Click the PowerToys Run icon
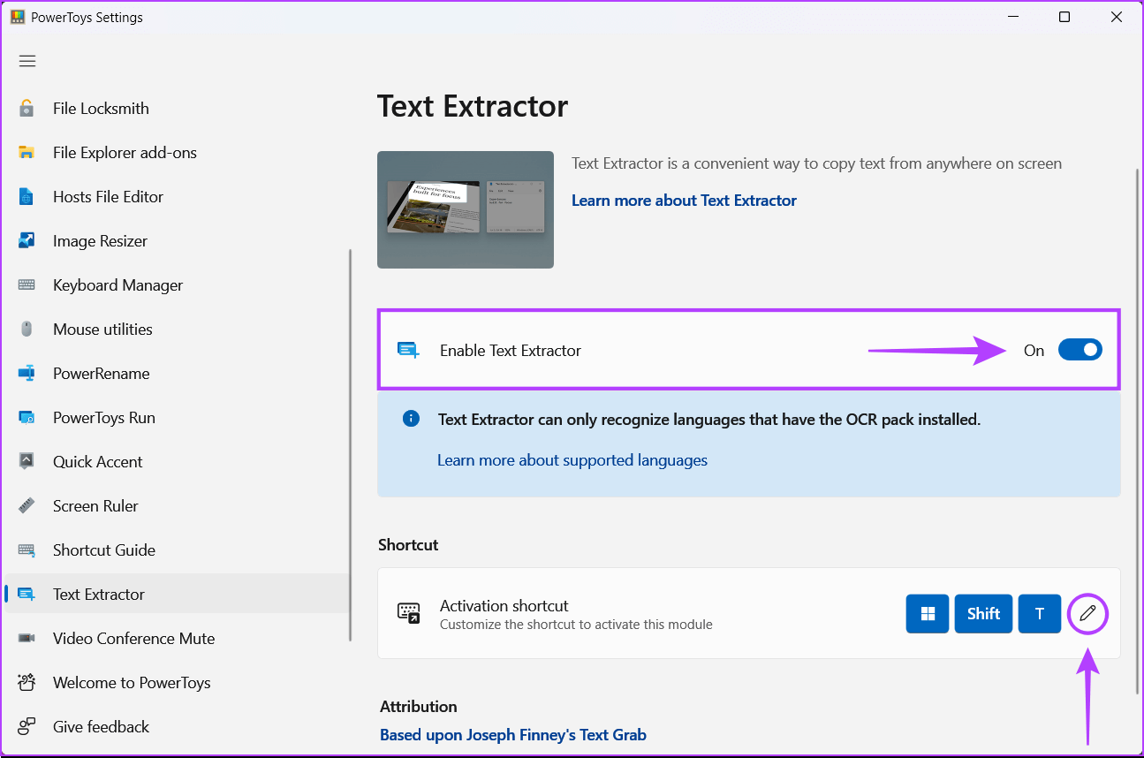1144x758 pixels. [27, 418]
